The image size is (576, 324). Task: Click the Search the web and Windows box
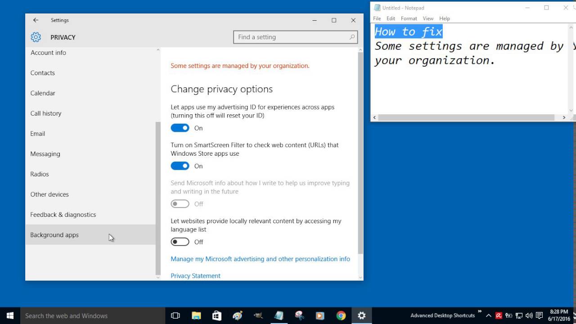pos(93,315)
